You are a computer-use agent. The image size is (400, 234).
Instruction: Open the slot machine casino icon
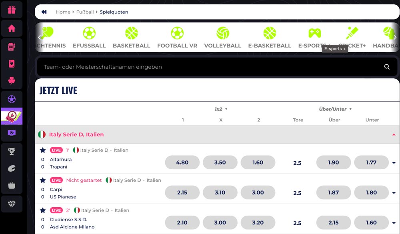tap(12, 47)
